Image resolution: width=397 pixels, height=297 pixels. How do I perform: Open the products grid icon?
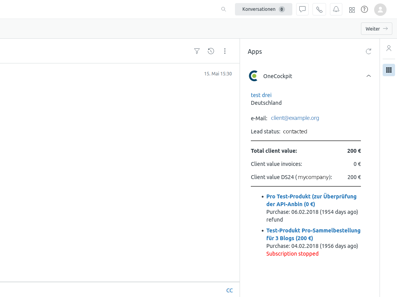(x=352, y=10)
